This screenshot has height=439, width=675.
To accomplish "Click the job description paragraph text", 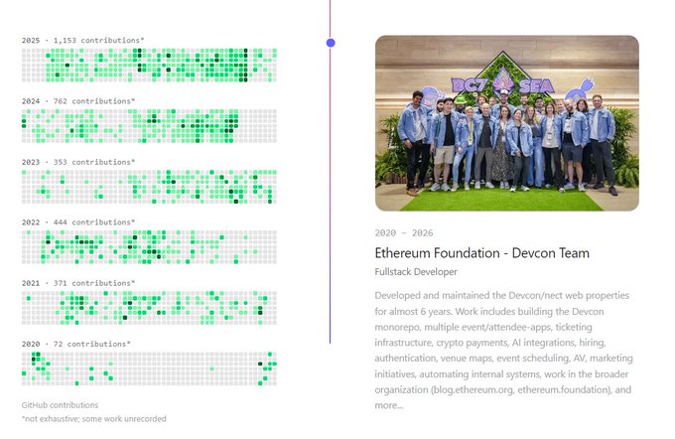I will [503, 351].
